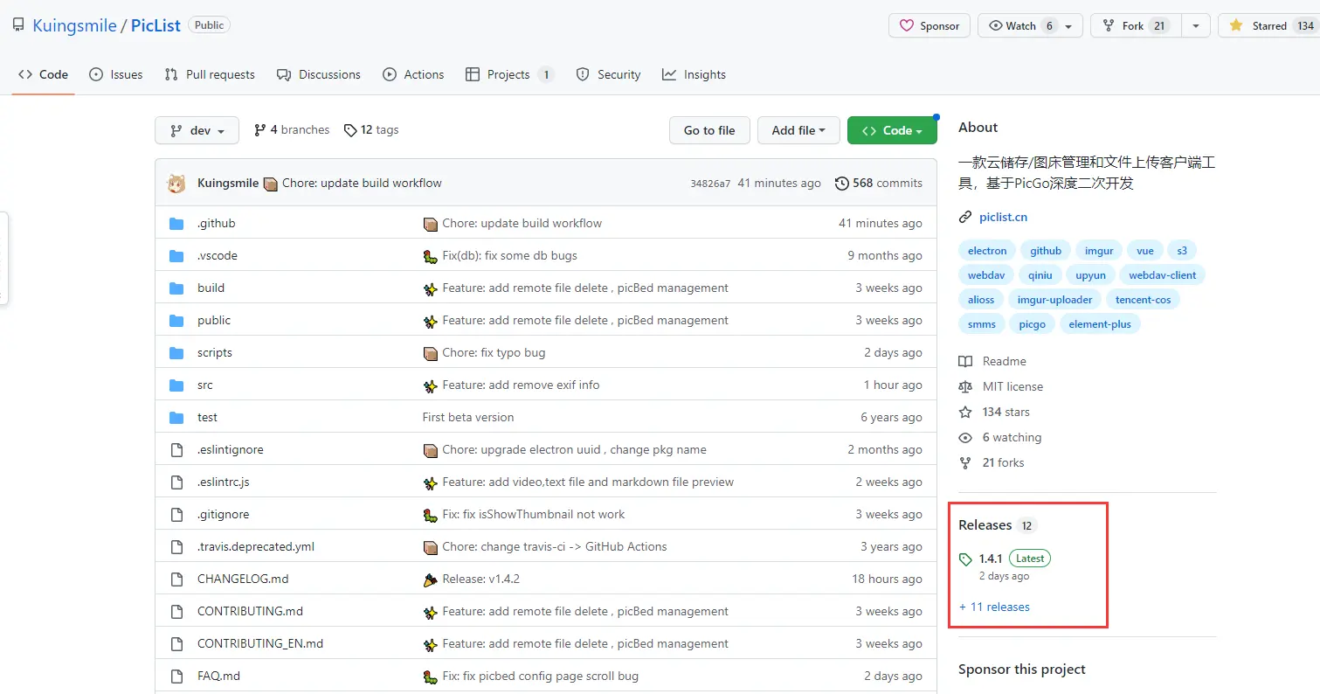Click the Go to file button

click(709, 130)
